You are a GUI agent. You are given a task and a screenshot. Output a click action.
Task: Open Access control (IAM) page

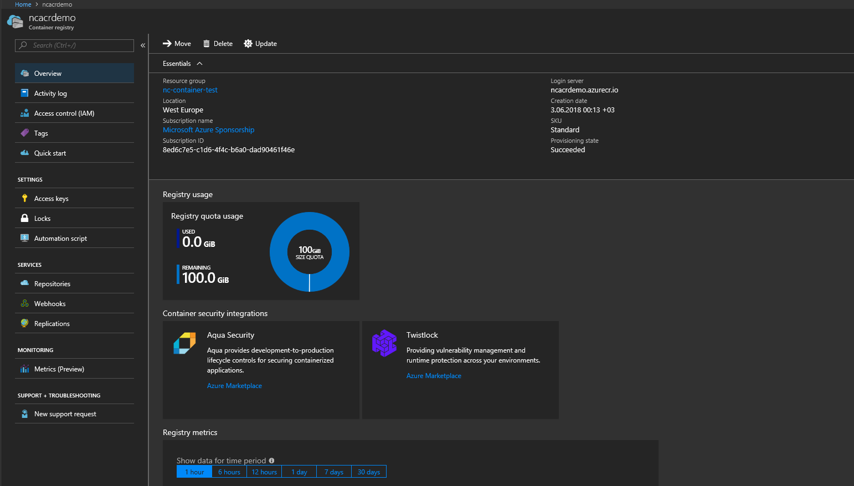coord(74,113)
